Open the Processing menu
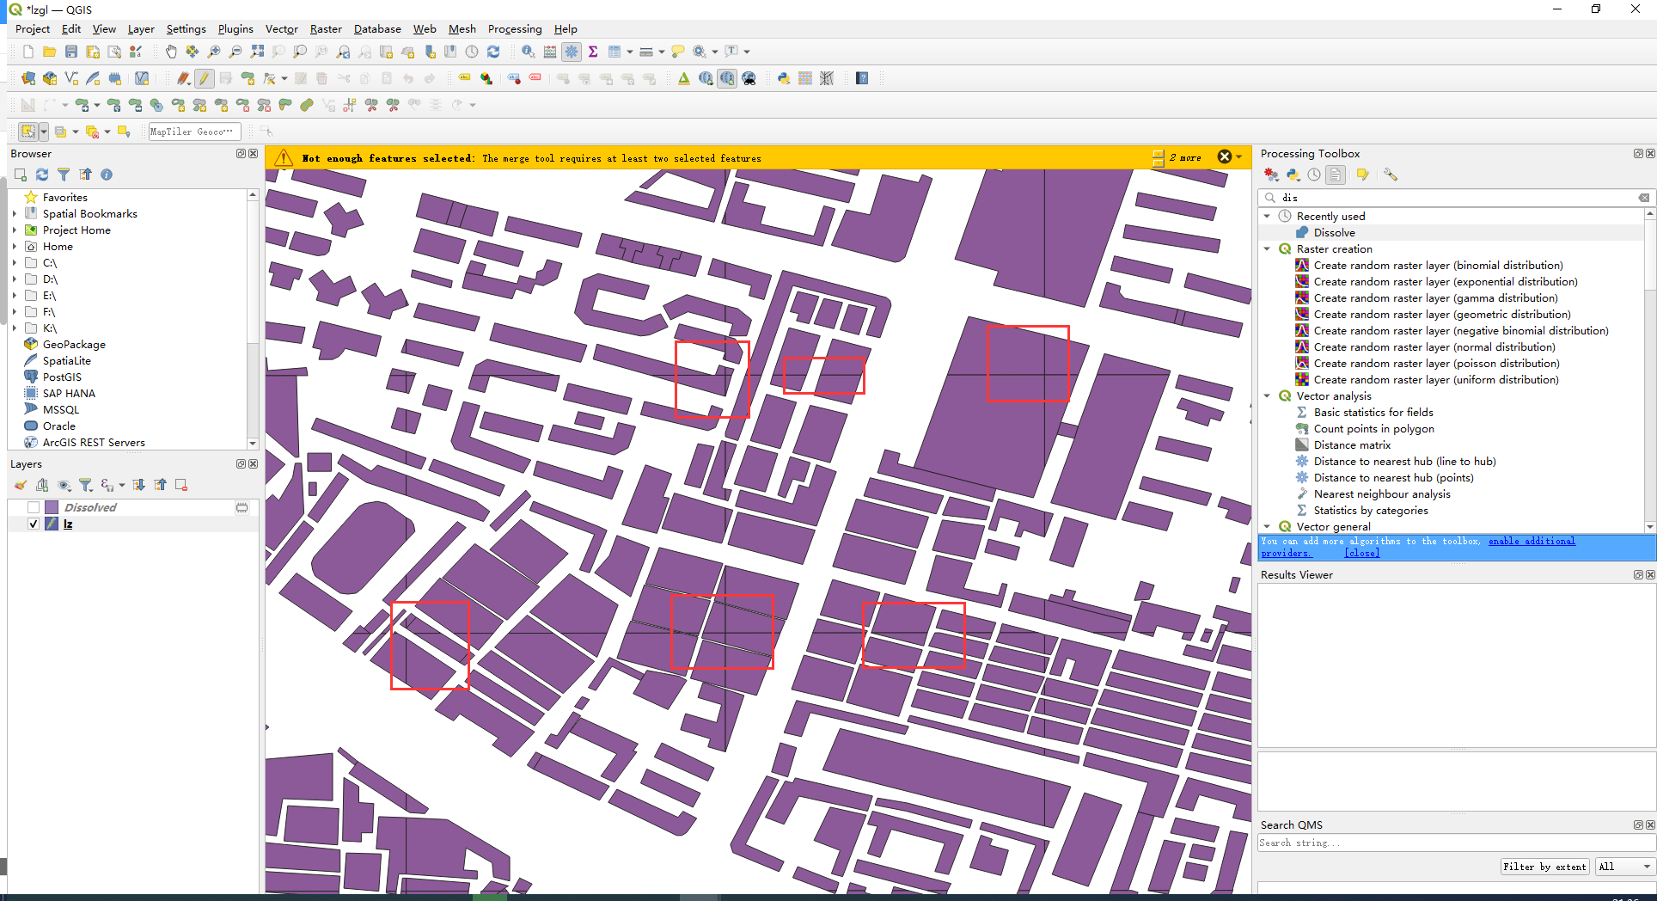The width and height of the screenshot is (1657, 901). coord(515,29)
